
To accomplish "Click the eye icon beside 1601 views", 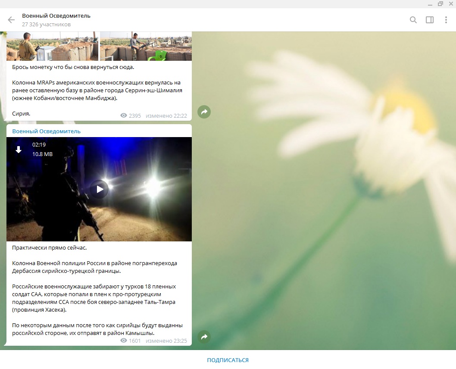I will (x=124, y=341).
